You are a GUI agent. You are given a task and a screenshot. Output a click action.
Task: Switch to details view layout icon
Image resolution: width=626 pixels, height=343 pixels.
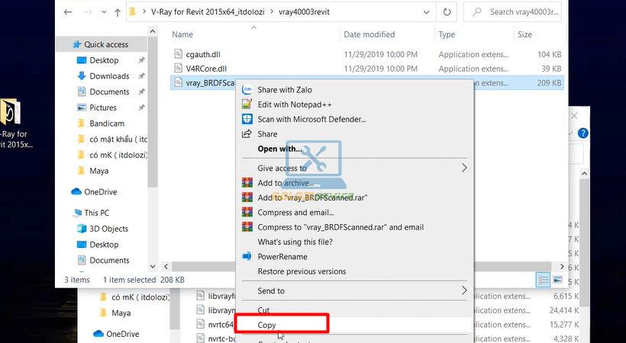(x=543, y=280)
